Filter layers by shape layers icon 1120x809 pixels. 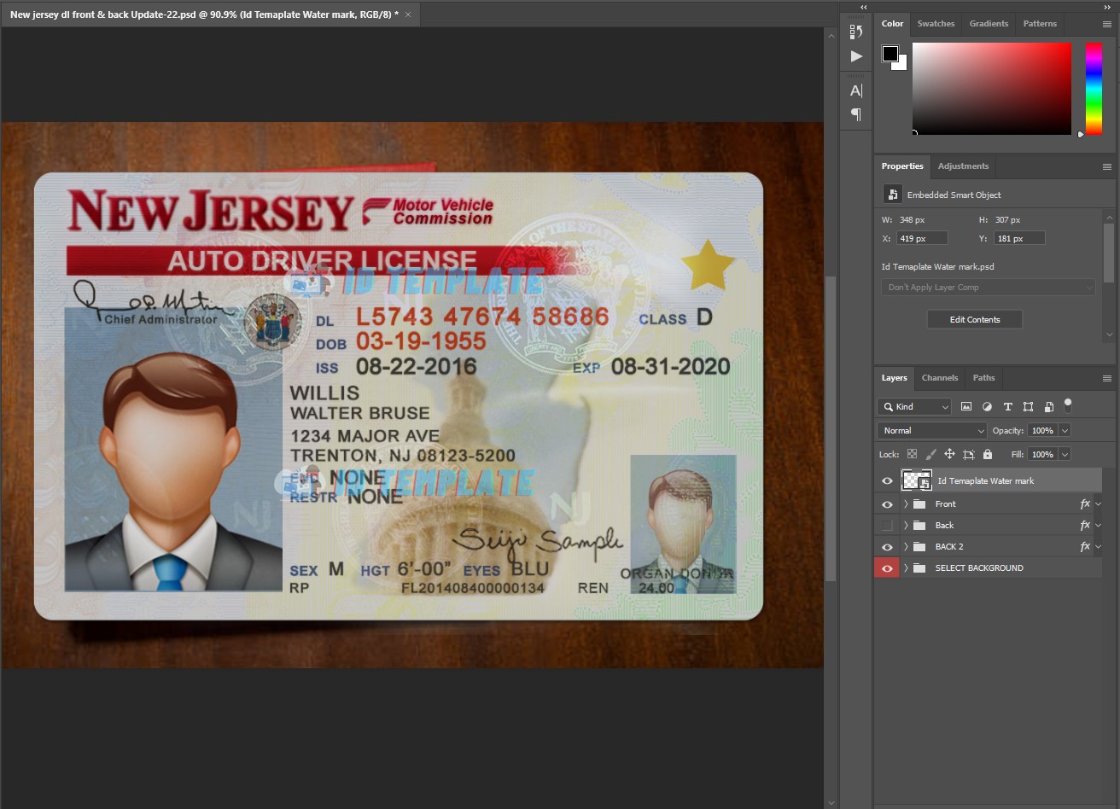pos(1029,407)
